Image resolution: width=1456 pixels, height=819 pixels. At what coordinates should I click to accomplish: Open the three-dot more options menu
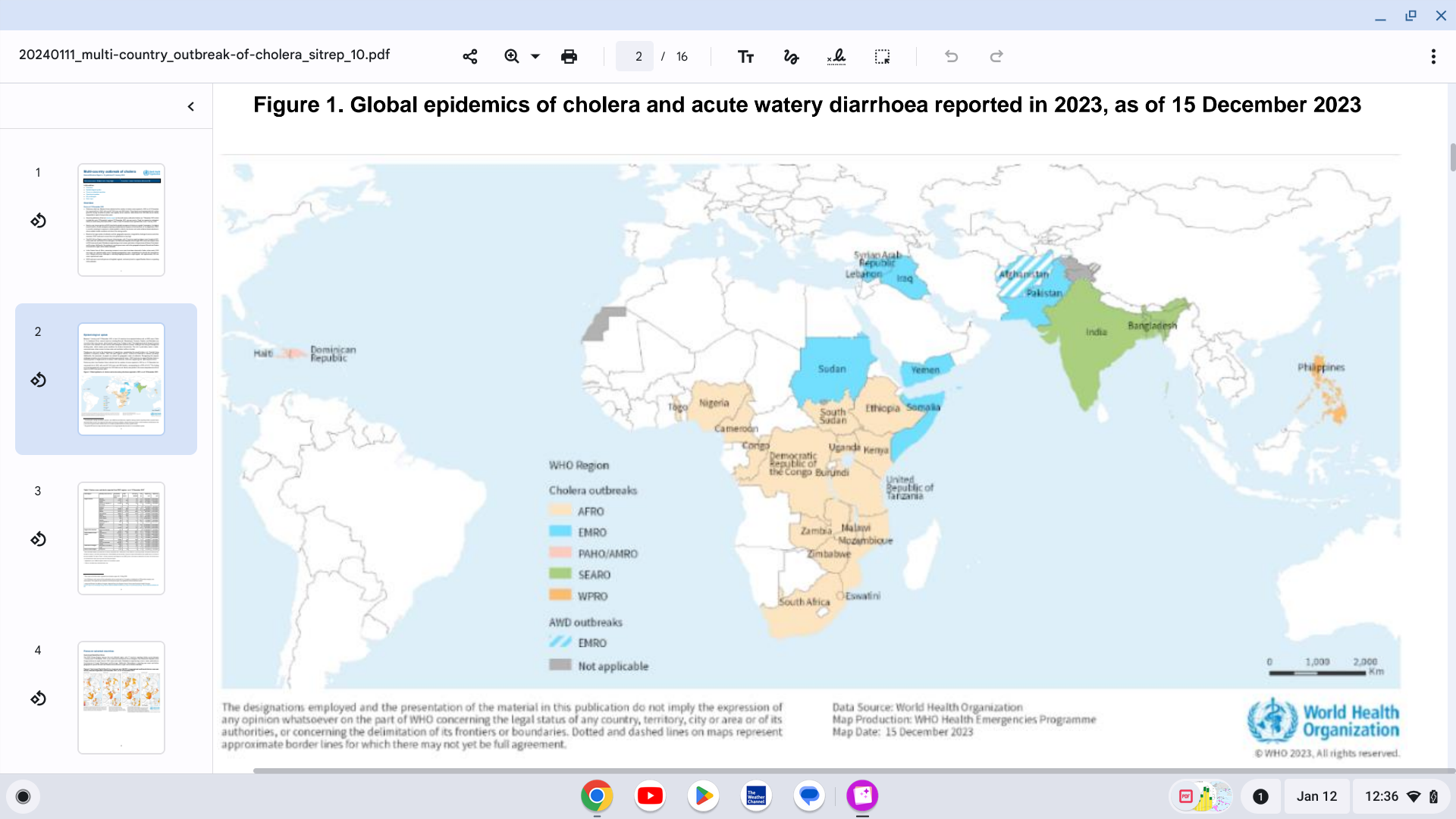1432,57
